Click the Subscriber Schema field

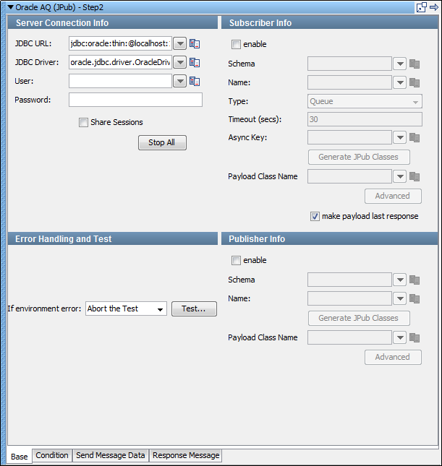tap(349, 64)
